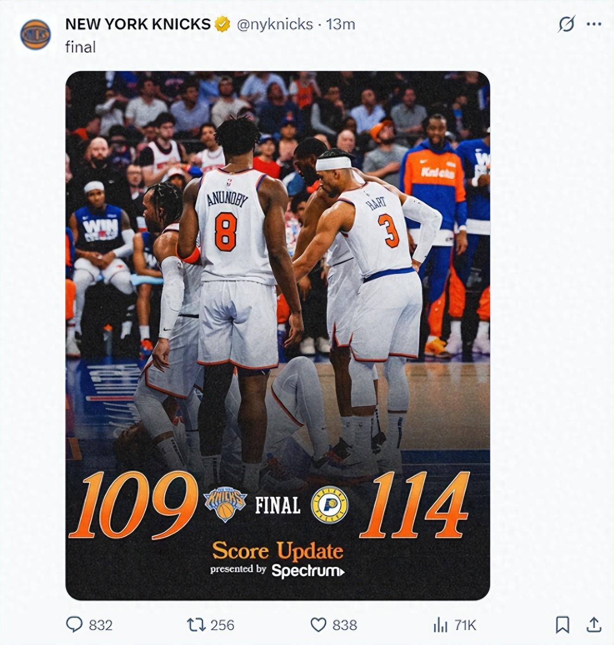Open the Knicks profile avatar

[x=35, y=35]
